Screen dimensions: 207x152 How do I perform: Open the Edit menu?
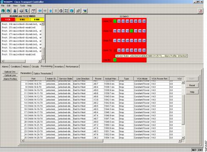(x=8, y=5)
